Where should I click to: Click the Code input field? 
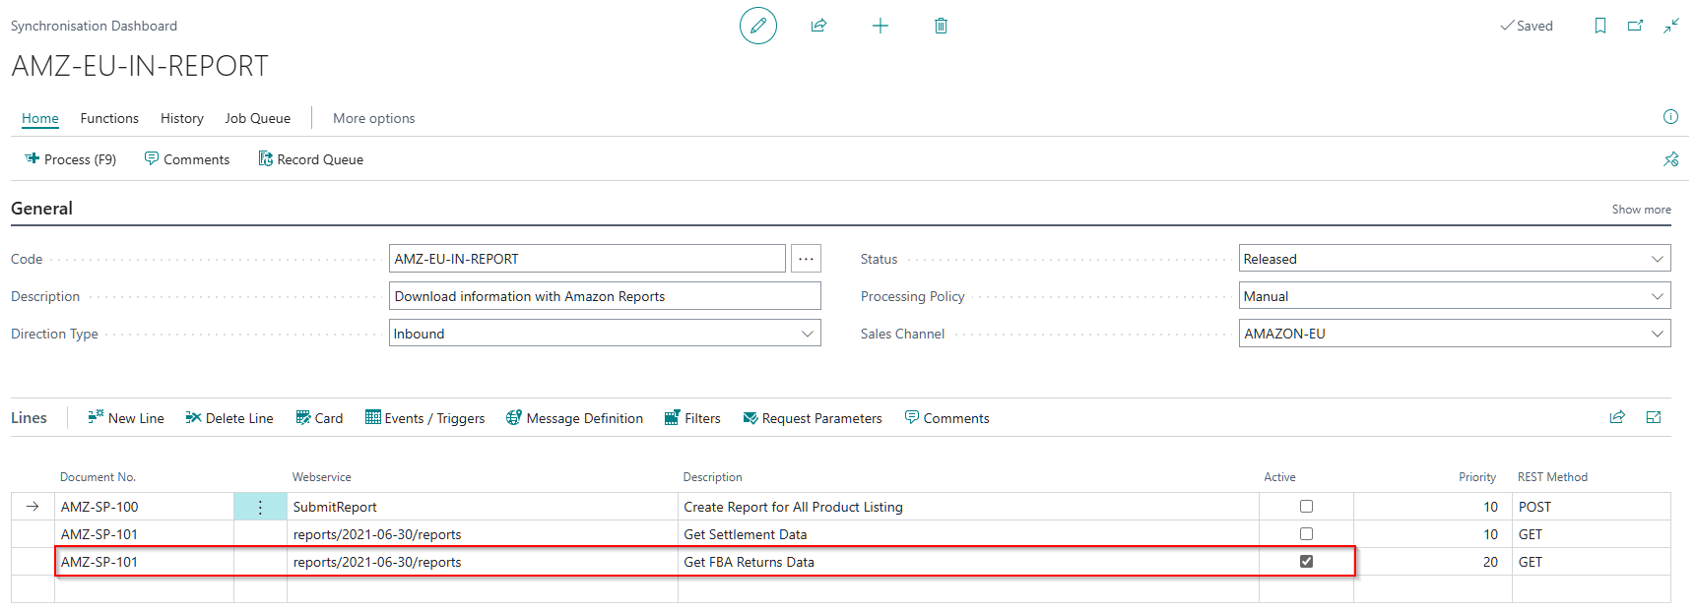(587, 259)
